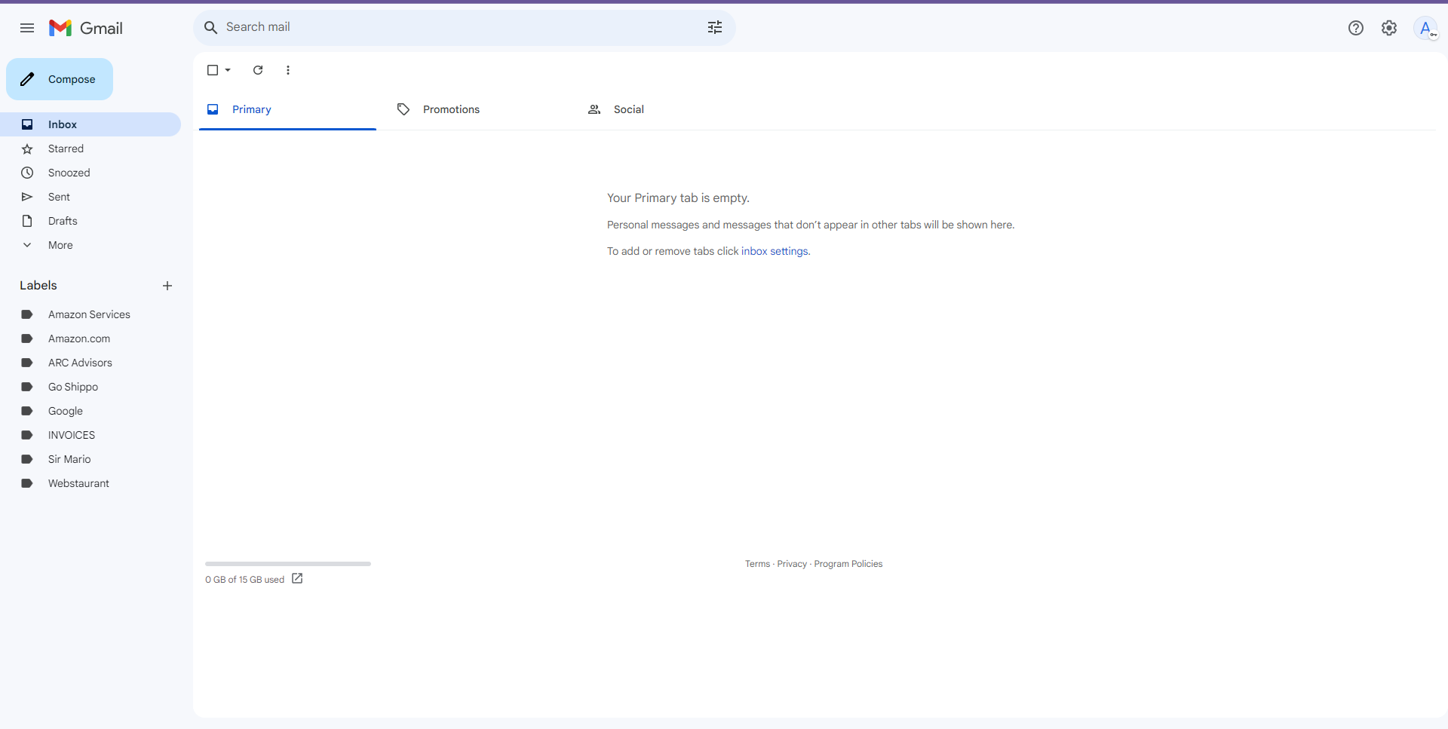Click the Social people icon

tap(594, 109)
